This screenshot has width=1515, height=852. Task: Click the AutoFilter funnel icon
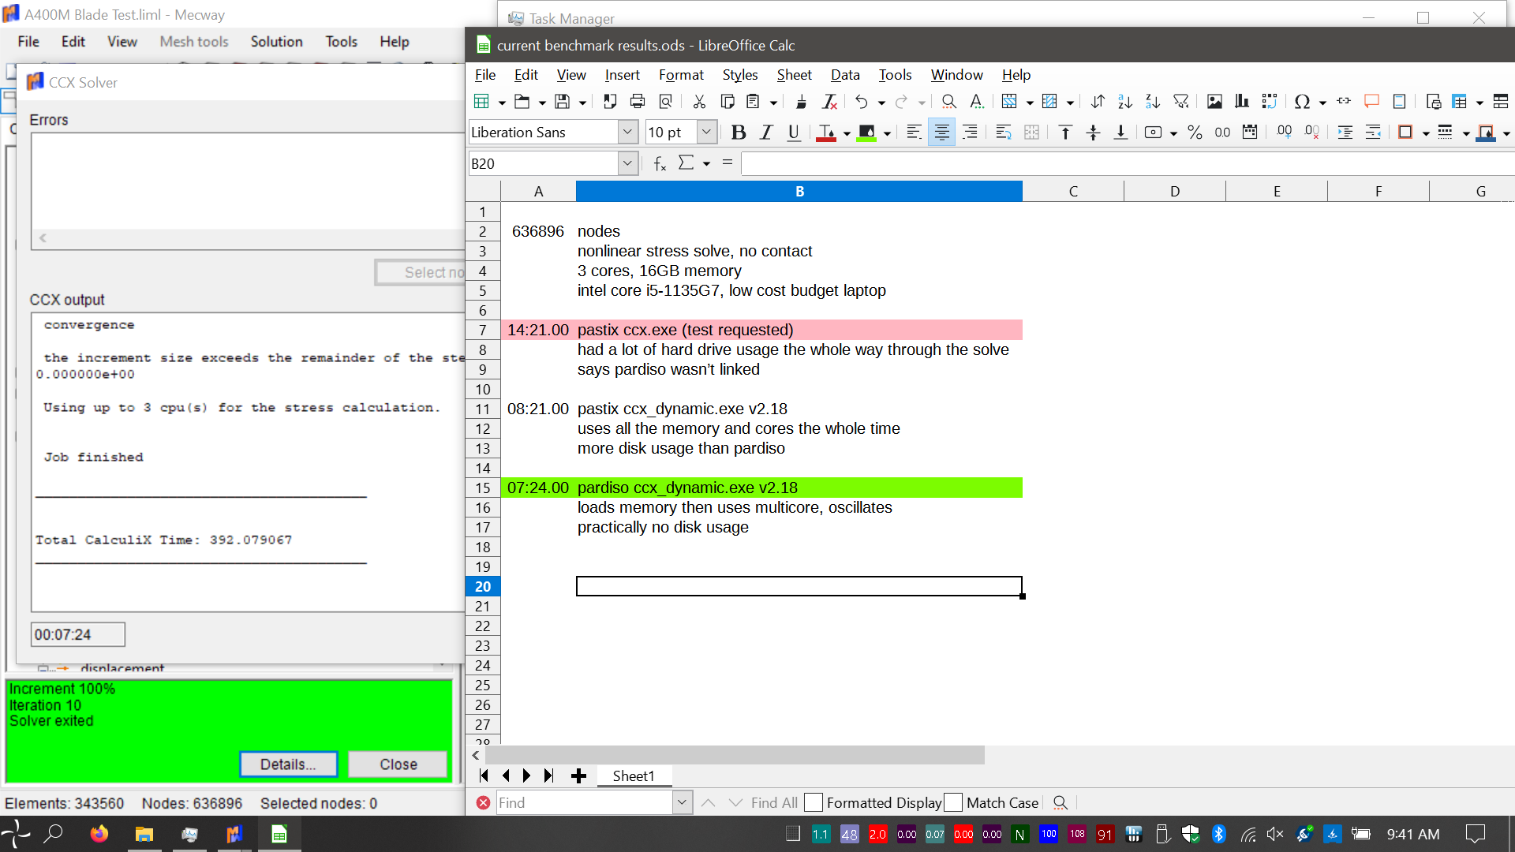1180,101
